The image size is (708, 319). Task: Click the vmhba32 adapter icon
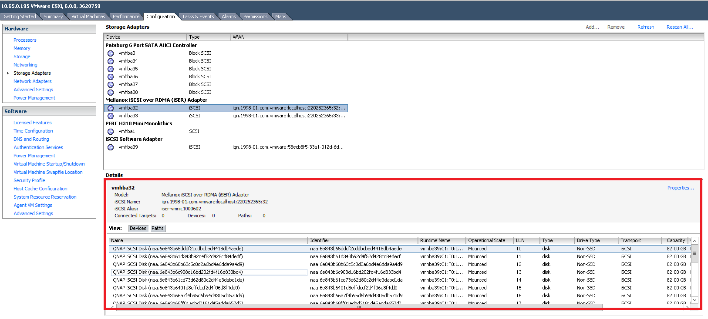(111, 108)
